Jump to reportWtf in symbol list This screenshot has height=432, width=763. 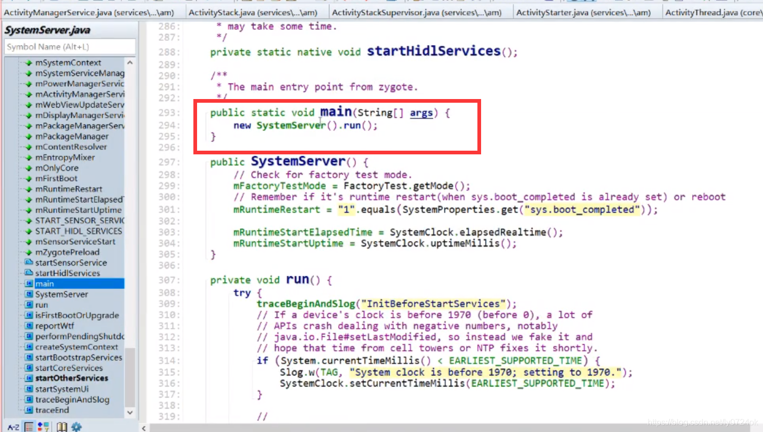click(x=55, y=326)
